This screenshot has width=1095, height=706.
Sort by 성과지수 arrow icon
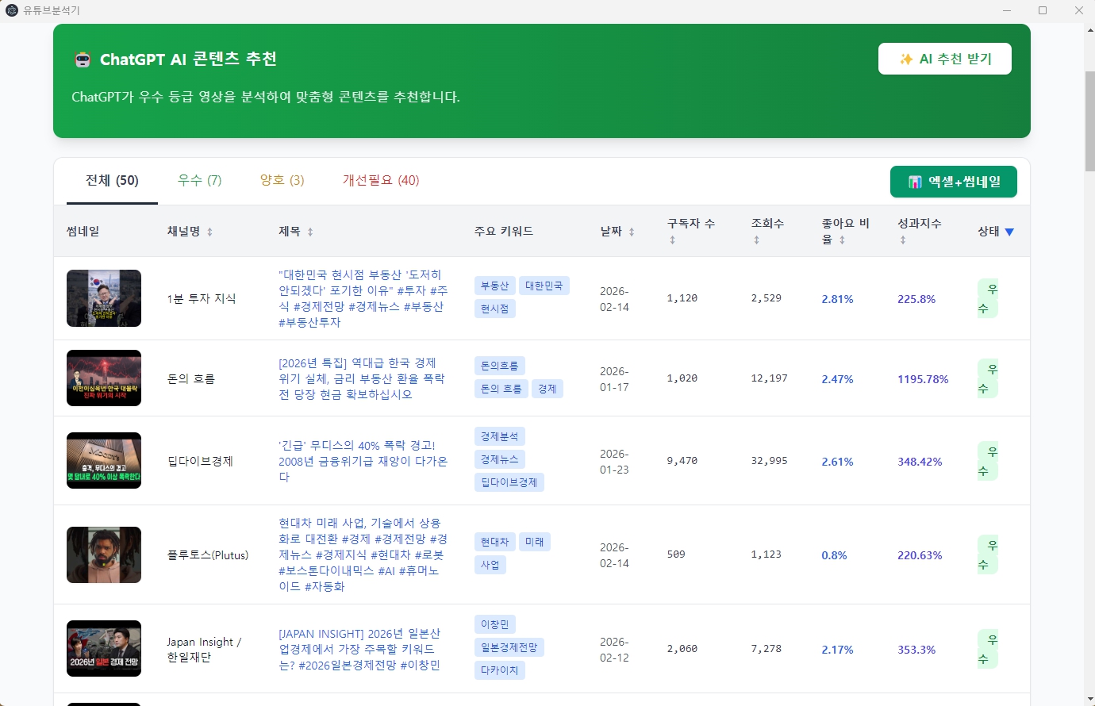click(902, 240)
